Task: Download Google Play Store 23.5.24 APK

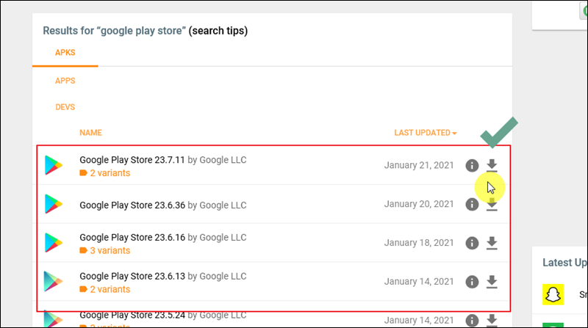Action: click(x=492, y=320)
